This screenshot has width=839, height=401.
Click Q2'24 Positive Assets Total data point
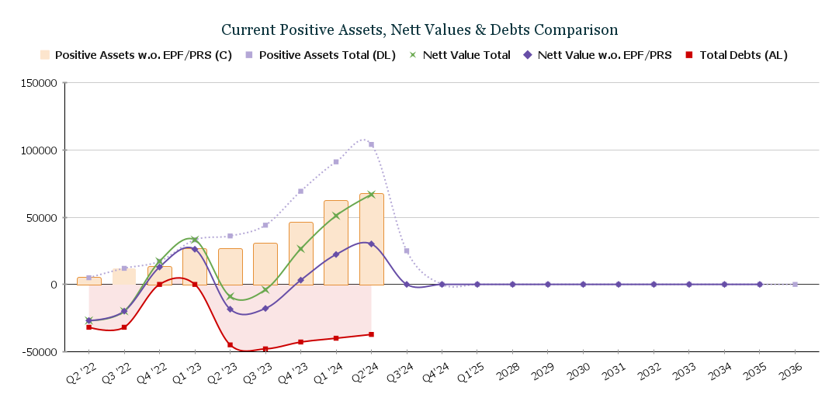(371, 144)
